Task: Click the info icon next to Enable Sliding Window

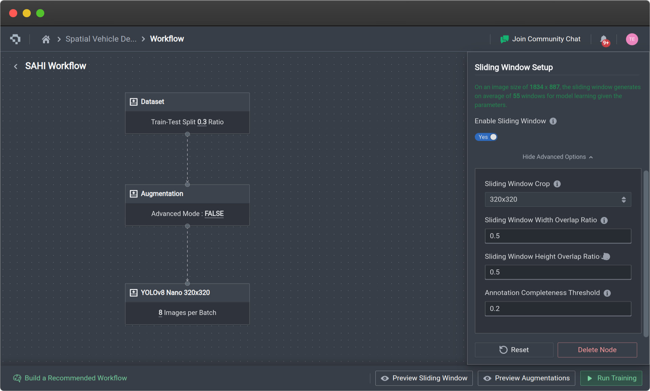Action: click(554, 121)
